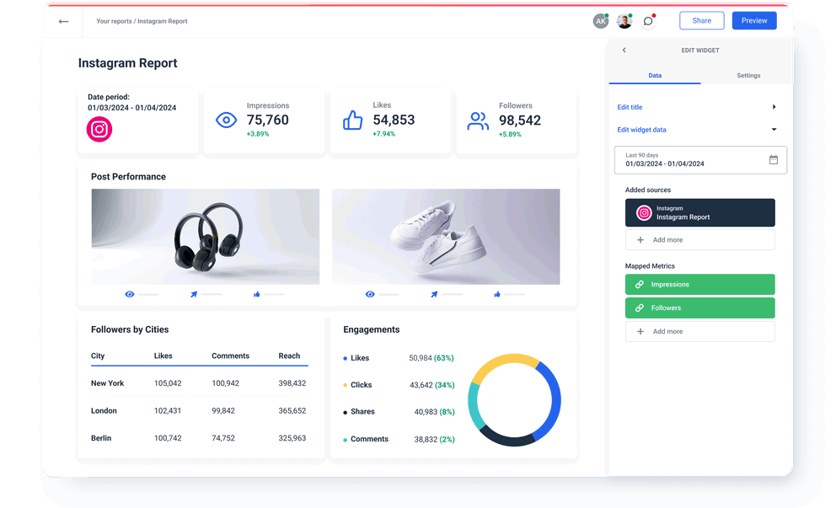Click the Followers people icon
Viewport: 836px width, 508px height.
tap(478, 120)
